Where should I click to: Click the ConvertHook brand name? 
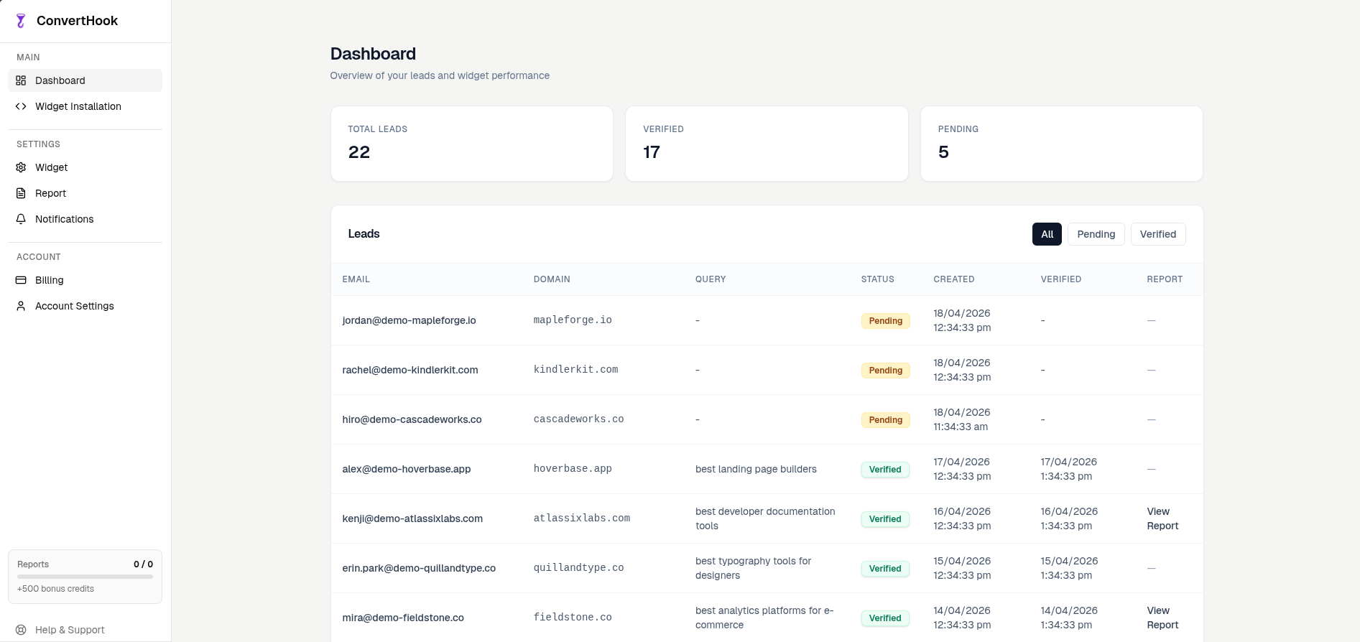tap(77, 21)
